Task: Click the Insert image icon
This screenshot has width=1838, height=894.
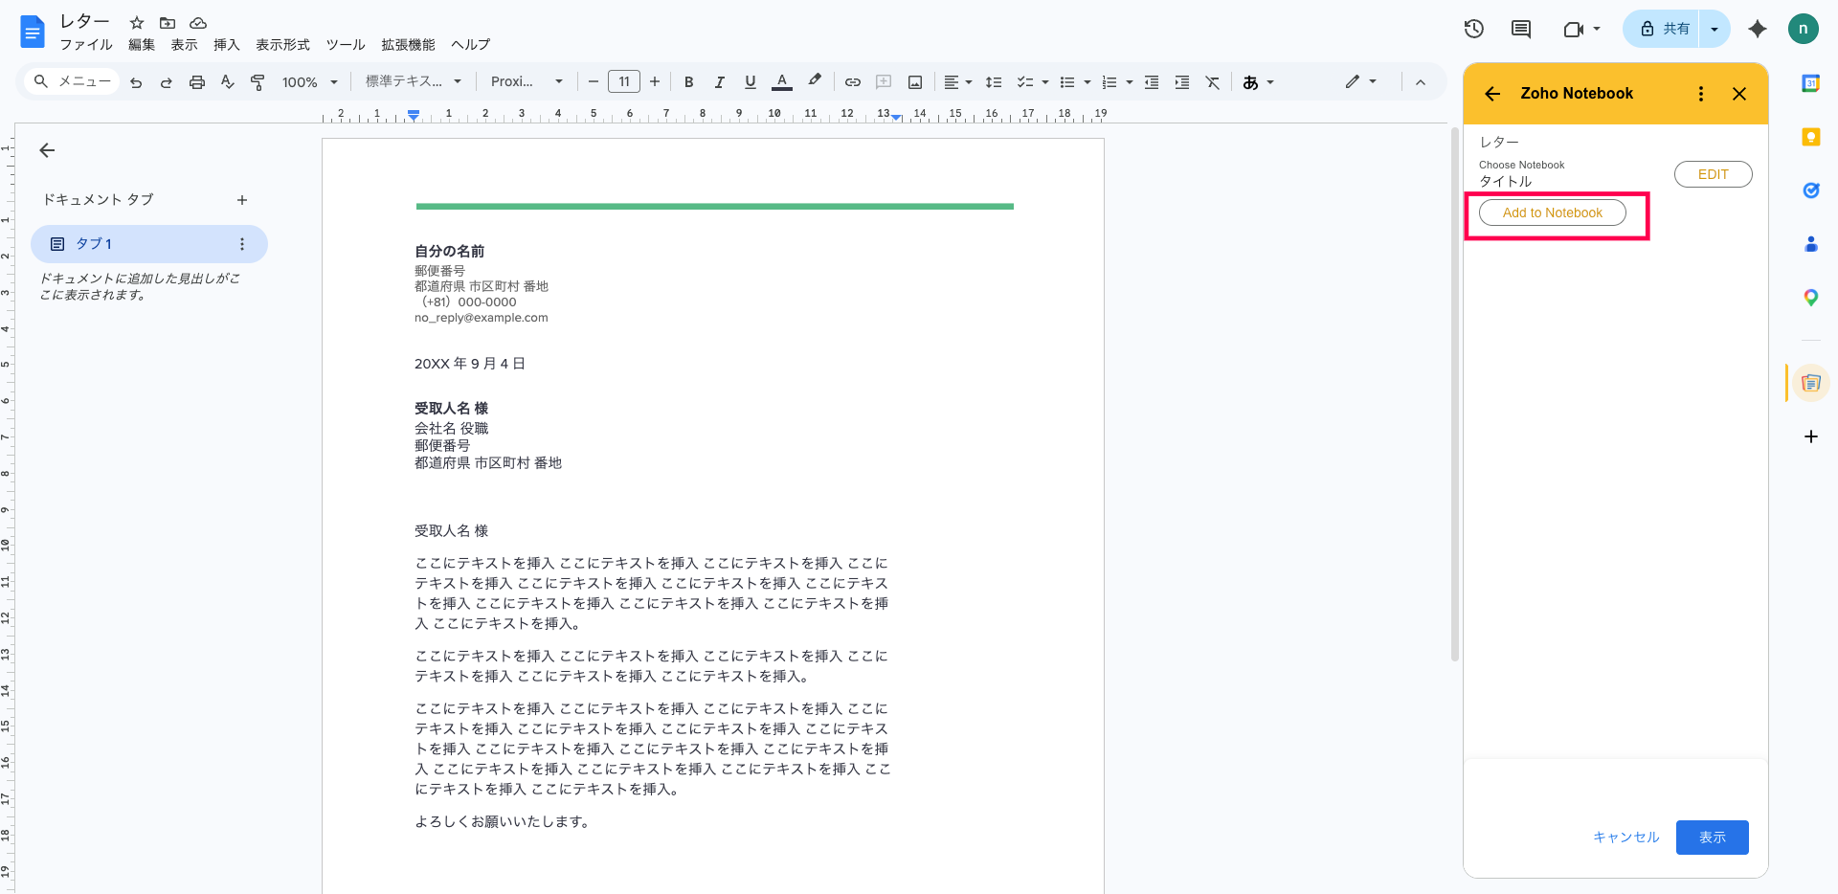Action: click(915, 82)
